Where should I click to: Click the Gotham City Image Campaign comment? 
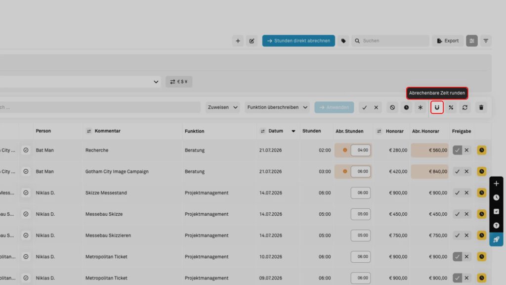coord(117,171)
